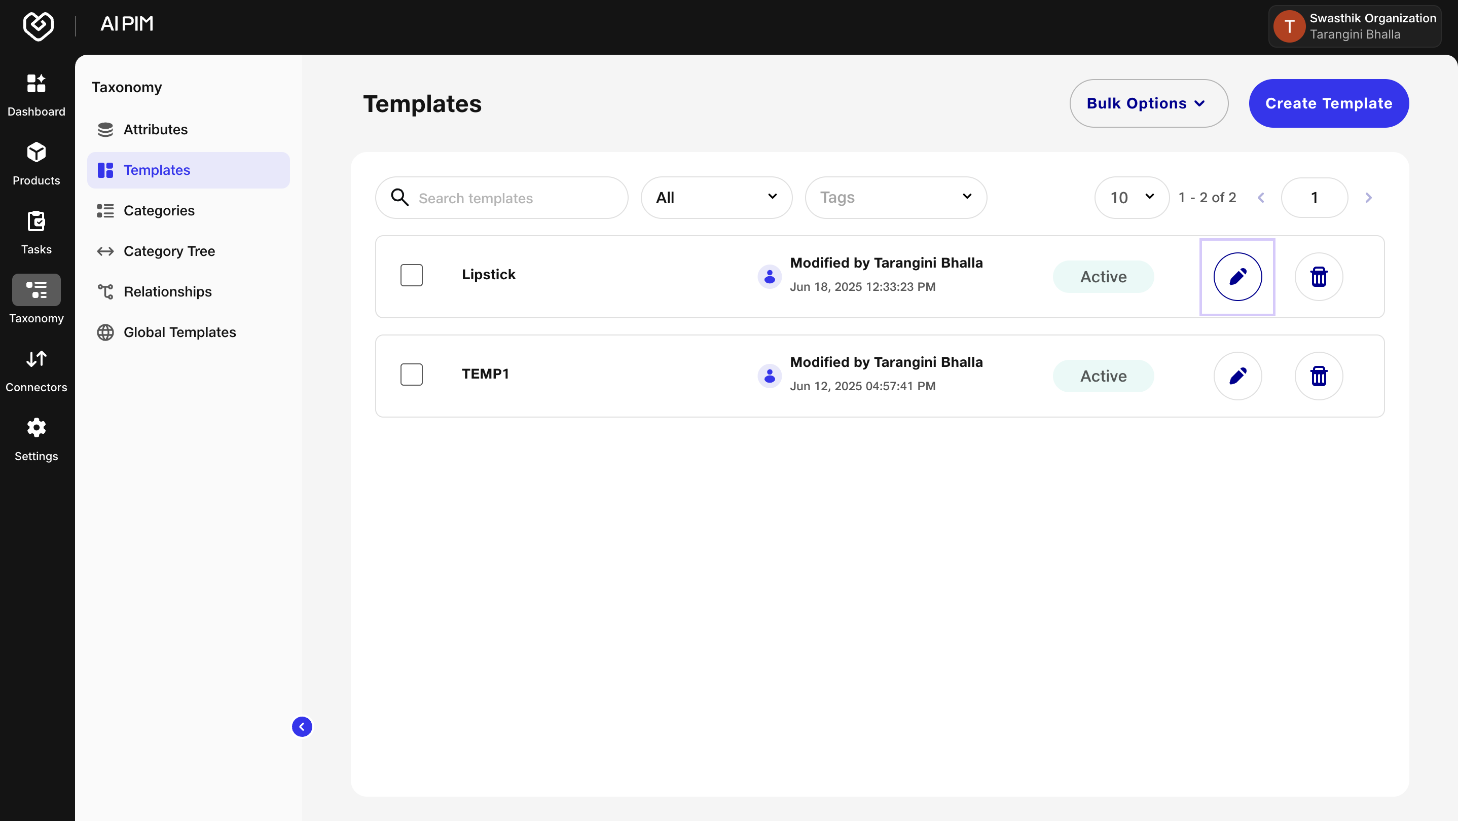Open the page size 10 dropdown

(x=1132, y=198)
